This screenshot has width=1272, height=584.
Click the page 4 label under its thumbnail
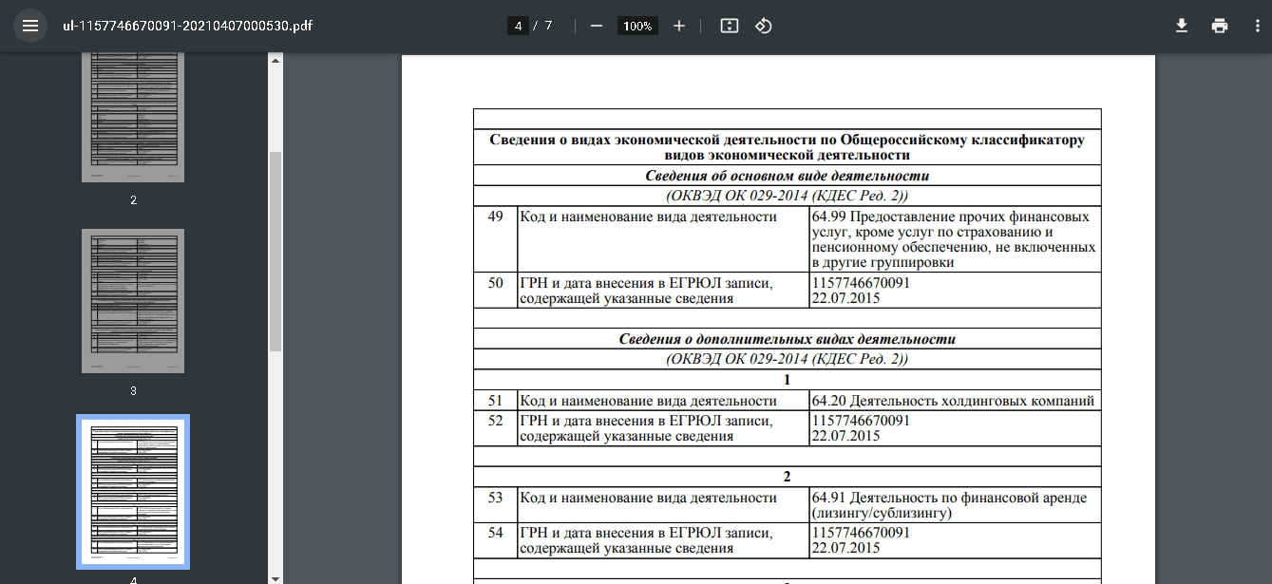[133, 580]
